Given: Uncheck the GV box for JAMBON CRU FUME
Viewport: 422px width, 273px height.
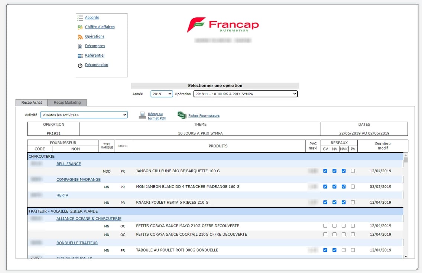Looking at the screenshot, I should pos(325,171).
